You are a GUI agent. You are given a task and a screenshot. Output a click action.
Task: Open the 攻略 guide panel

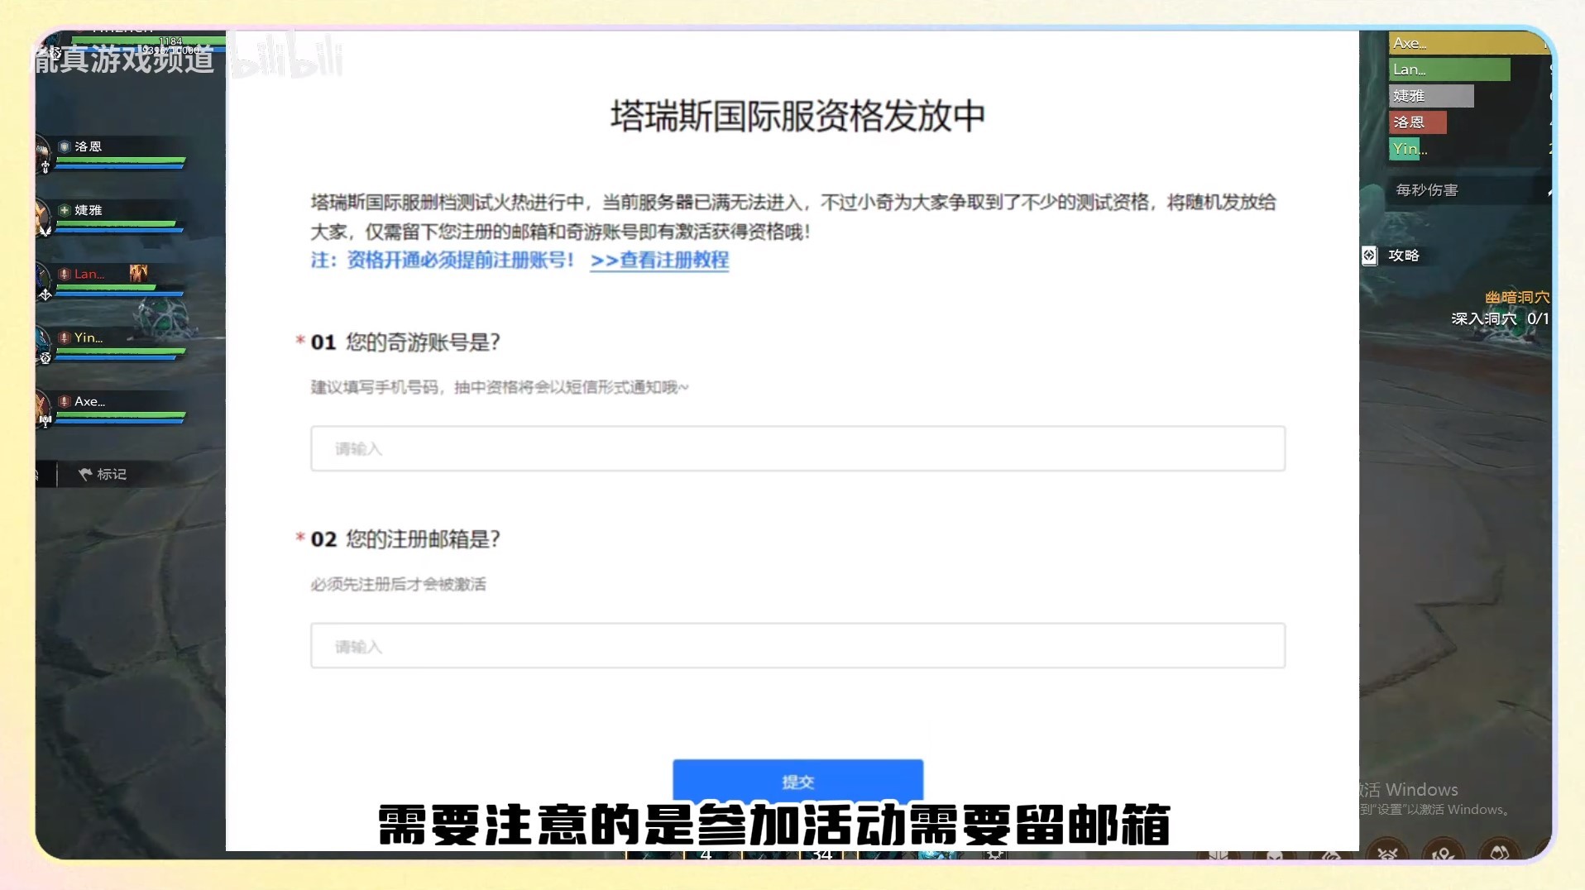1404,256
